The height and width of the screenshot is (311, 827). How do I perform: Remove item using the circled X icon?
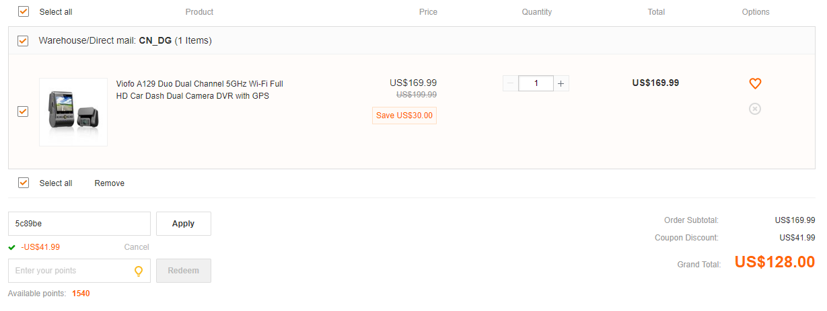(755, 109)
